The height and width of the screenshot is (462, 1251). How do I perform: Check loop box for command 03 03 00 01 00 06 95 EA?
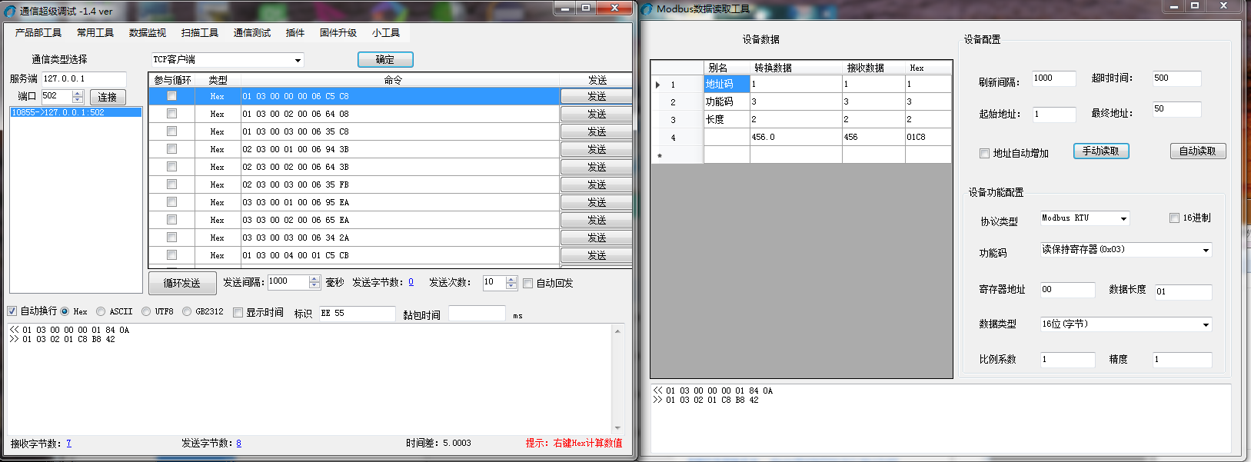coord(171,202)
